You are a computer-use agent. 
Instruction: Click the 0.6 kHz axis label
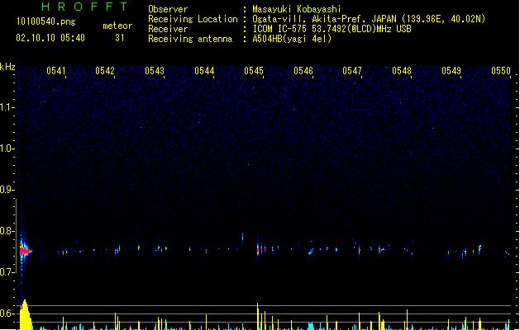coord(7,313)
